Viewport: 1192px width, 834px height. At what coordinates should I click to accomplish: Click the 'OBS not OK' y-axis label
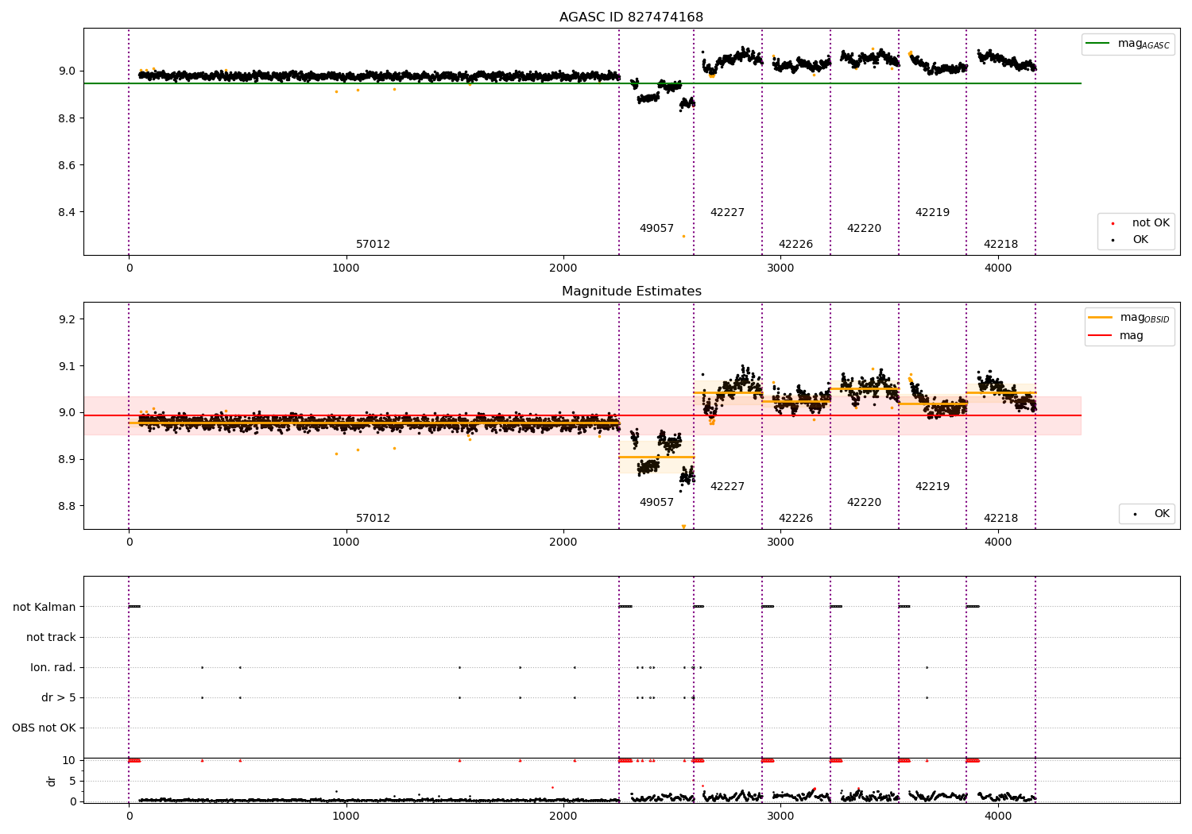pos(44,728)
